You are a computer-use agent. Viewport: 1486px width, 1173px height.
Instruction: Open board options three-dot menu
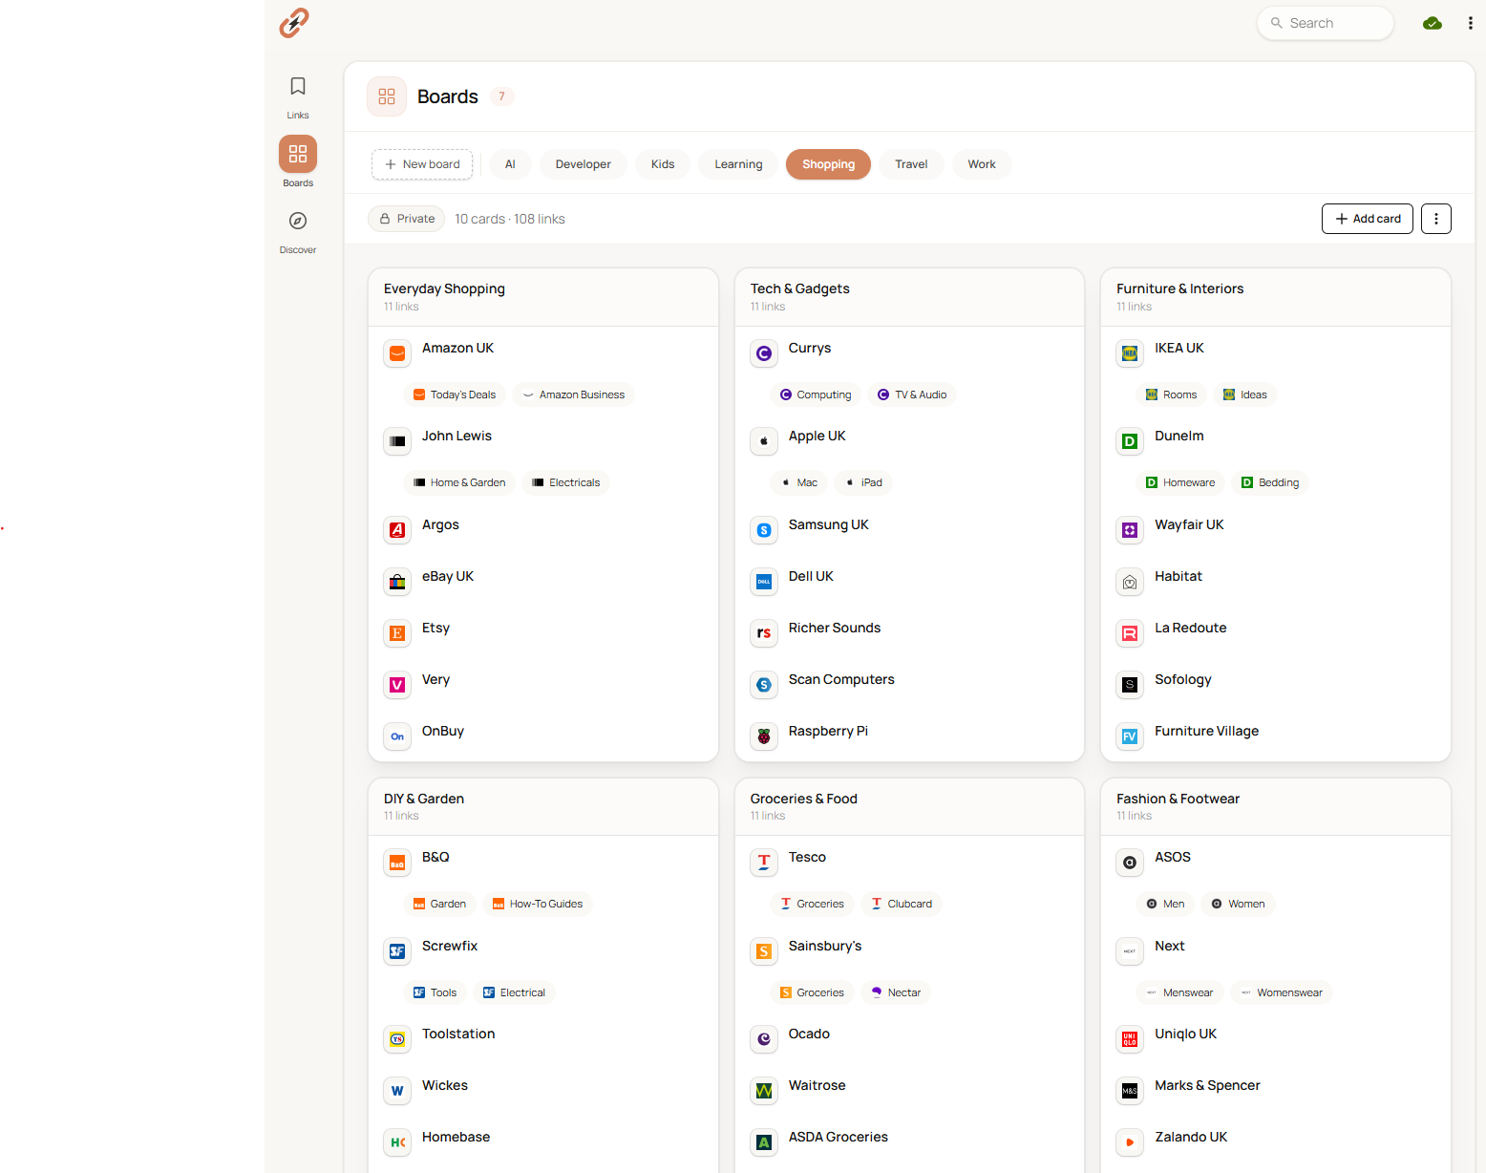coord(1436,219)
